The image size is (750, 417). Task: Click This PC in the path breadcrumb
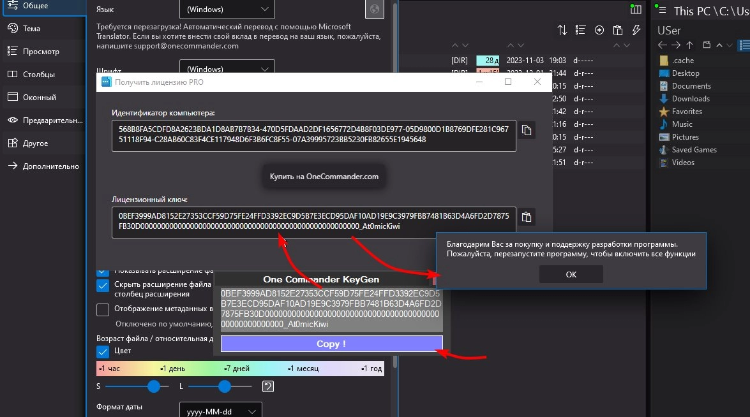[x=692, y=11]
